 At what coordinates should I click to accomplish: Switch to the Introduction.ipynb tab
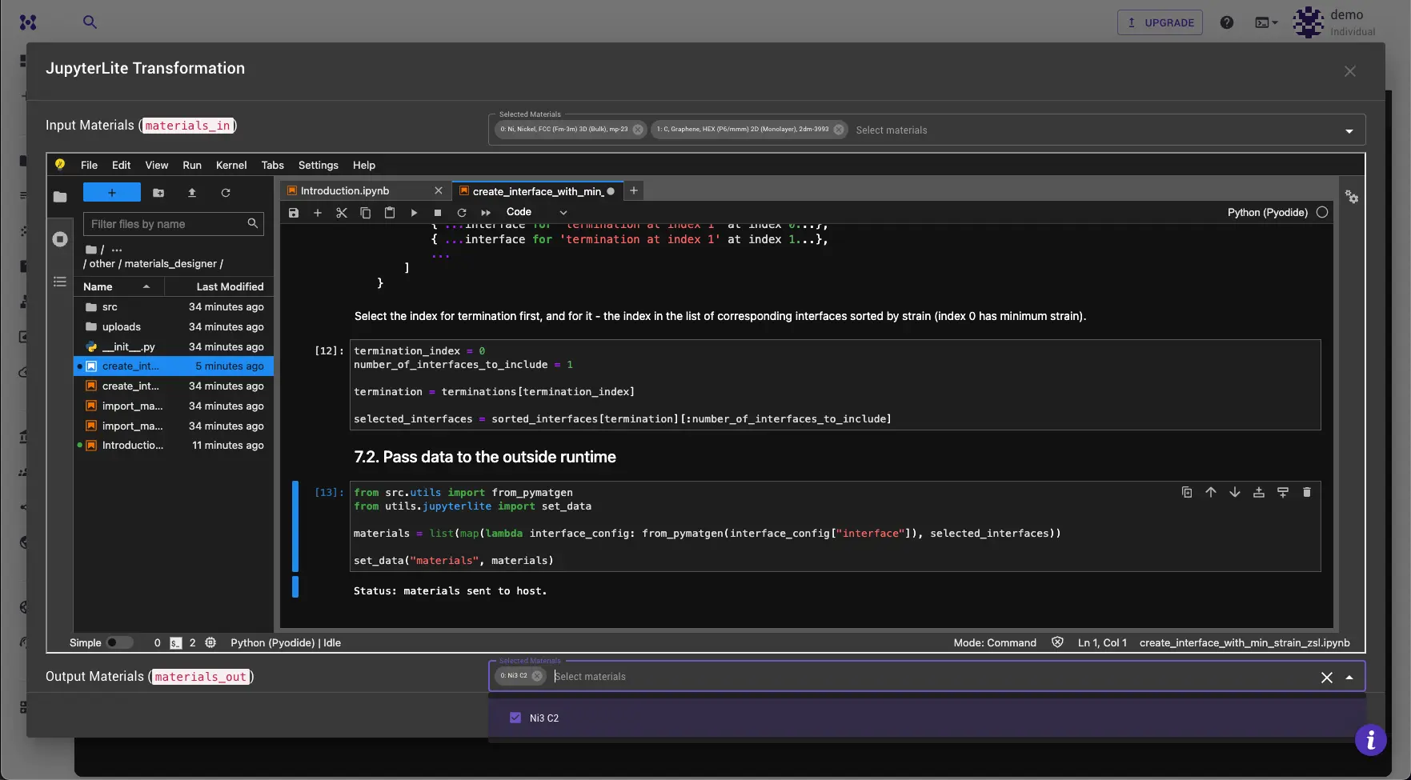[x=345, y=190]
